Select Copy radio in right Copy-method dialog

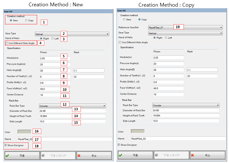click(x=139, y=20)
